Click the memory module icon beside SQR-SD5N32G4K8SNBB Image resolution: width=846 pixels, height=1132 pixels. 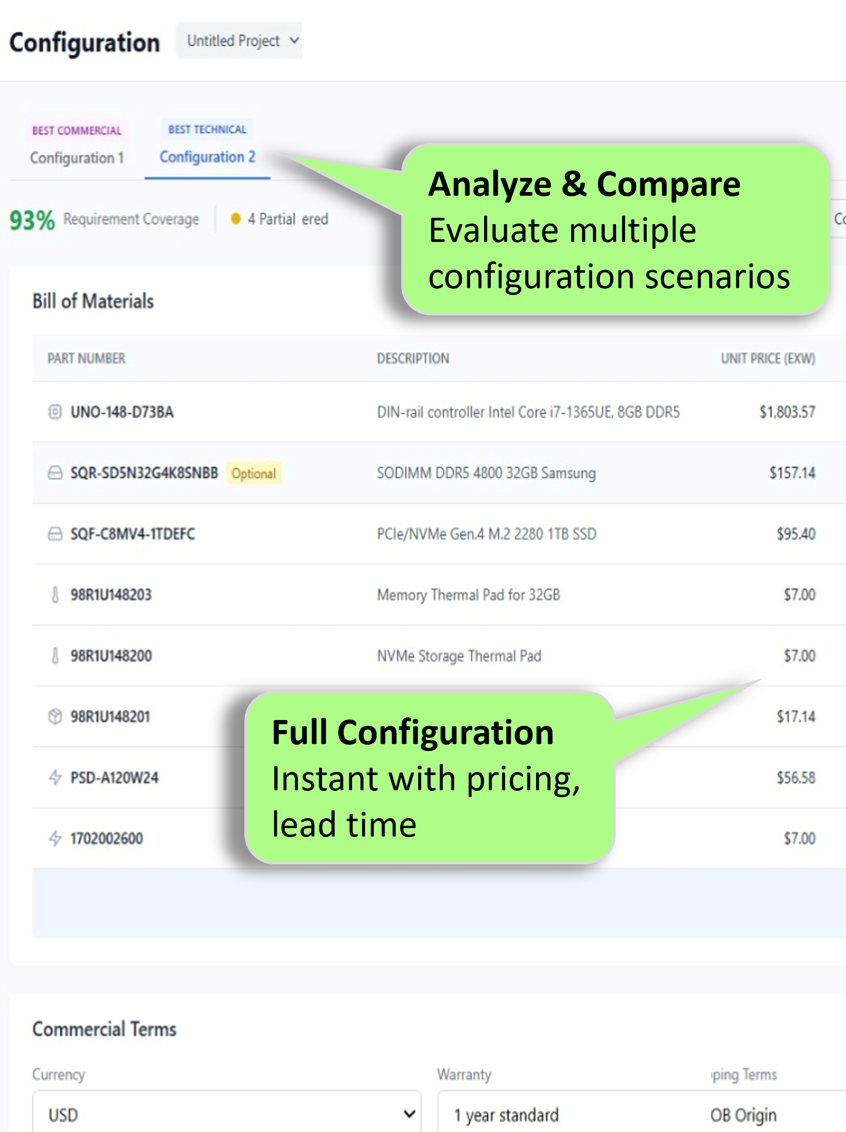click(x=56, y=473)
